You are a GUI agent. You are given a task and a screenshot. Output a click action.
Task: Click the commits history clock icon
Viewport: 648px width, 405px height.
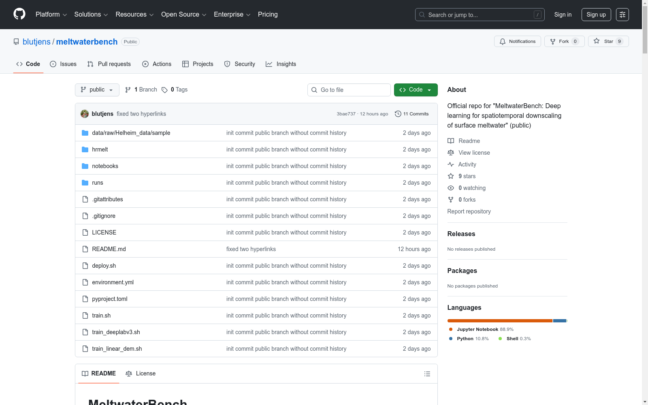coord(398,114)
